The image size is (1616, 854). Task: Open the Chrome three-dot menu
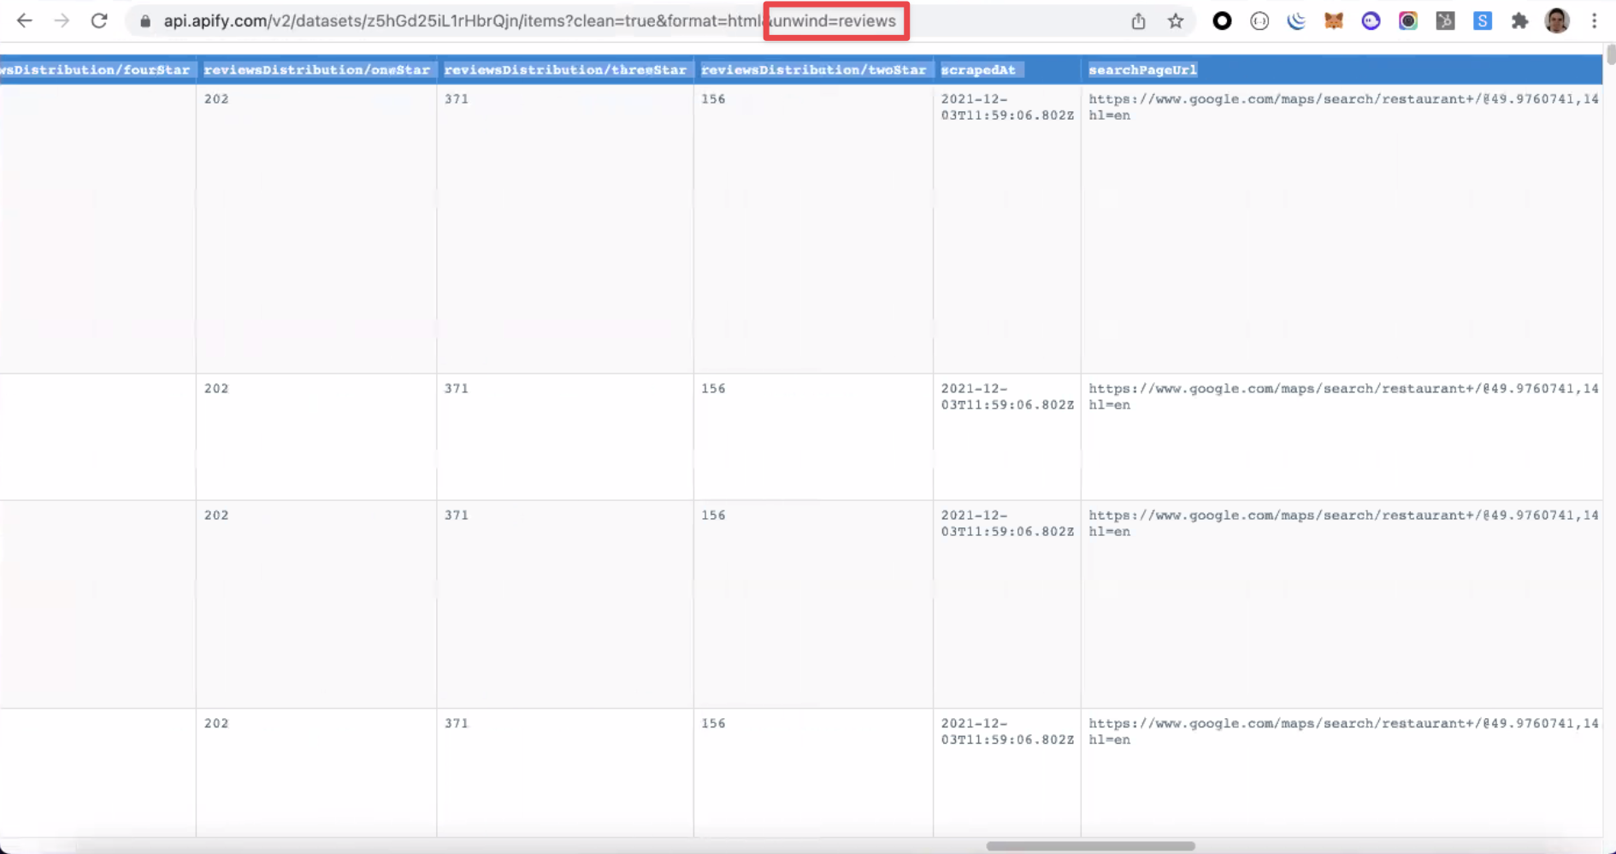click(x=1594, y=21)
